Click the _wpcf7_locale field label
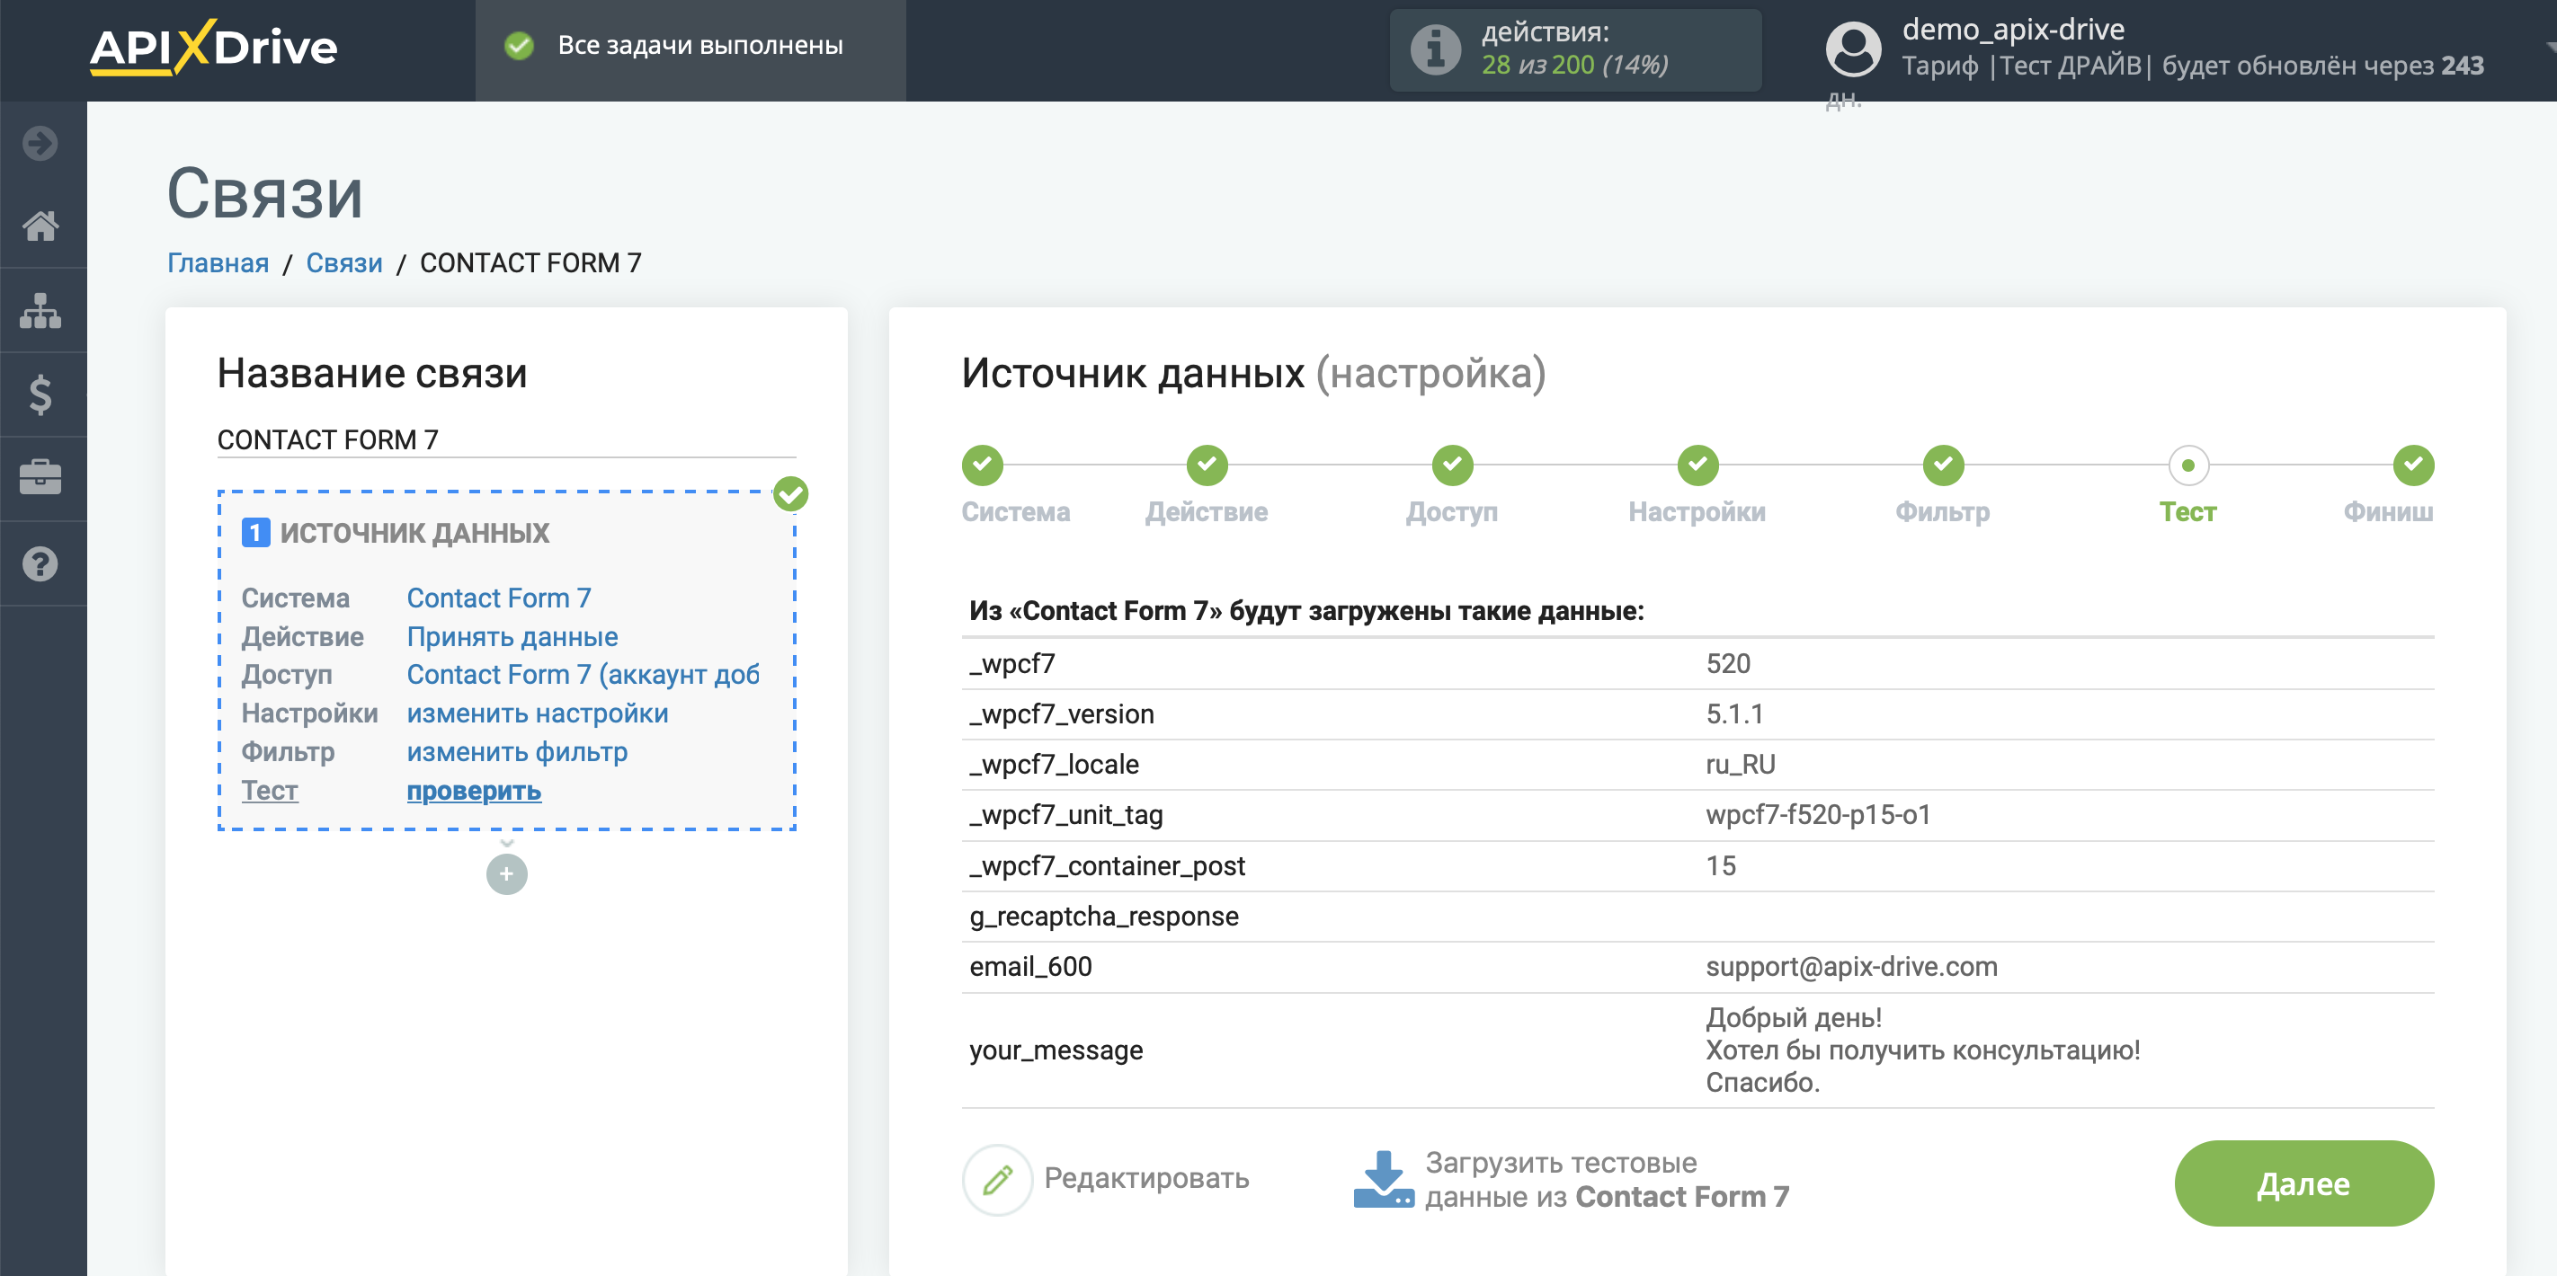The height and width of the screenshot is (1276, 2557). point(1054,765)
